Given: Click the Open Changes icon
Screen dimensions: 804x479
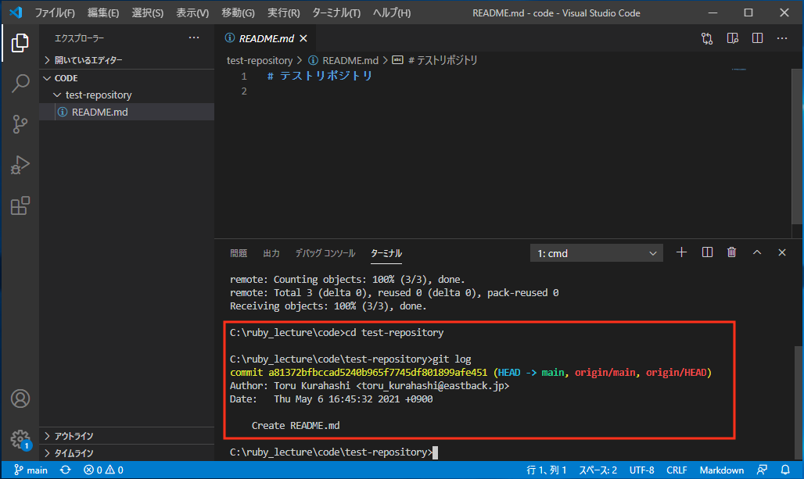Looking at the screenshot, I should (707, 38).
